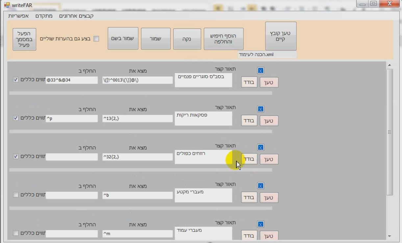Click the החלף ב field containing ^p
402x243 pixels.
coord(72,119)
